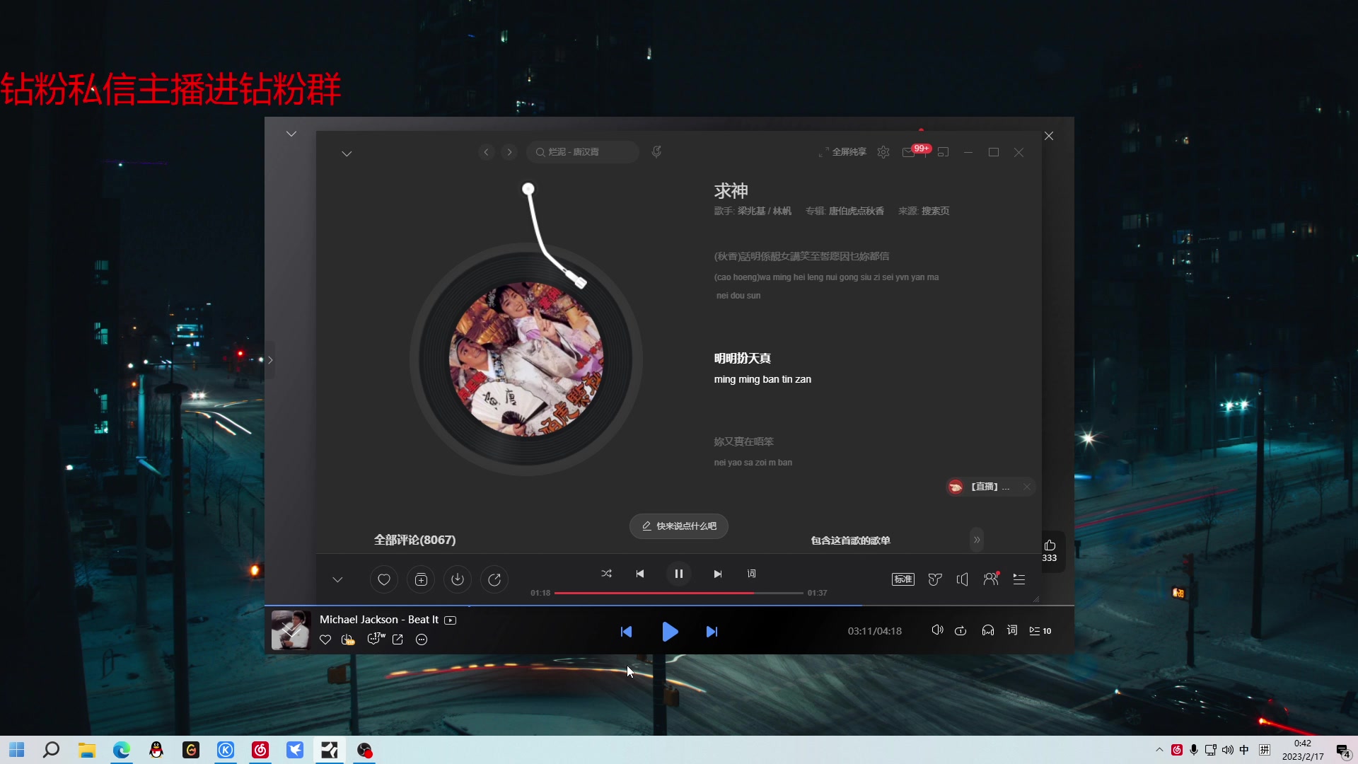1358x764 pixels.
Task: Open the sound effects icon next to 标准
Action: [x=934, y=579]
